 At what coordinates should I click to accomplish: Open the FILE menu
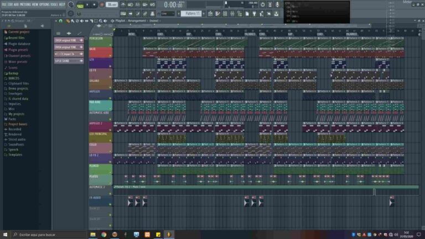click(x=4, y=4)
